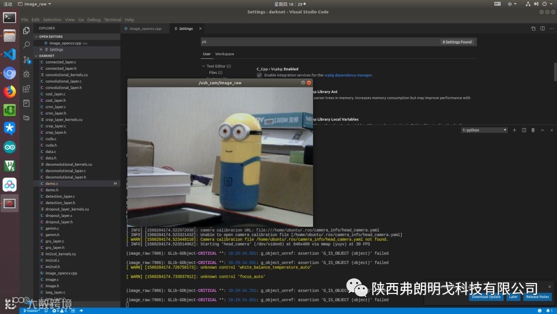This screenshot has width=557, height=314.
Task: Open the Extensions view
Action: click(26, 88)
